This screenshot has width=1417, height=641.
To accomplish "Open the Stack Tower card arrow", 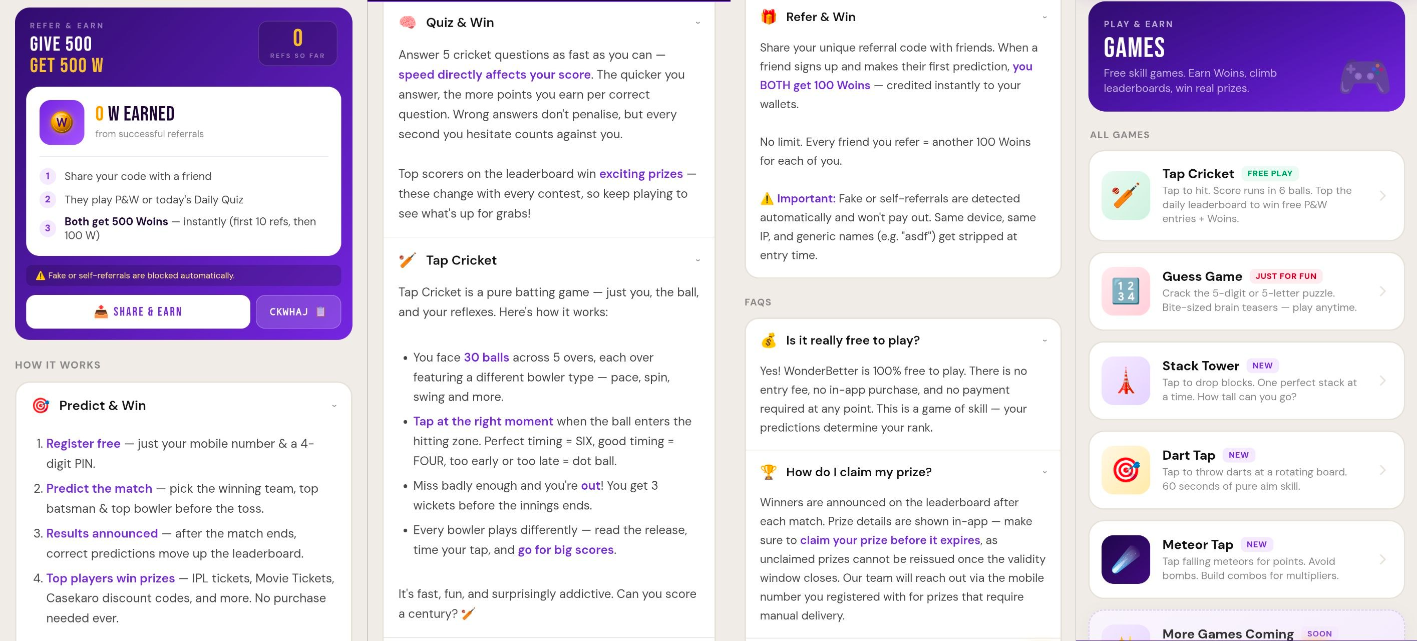I will click(1382, 381).
